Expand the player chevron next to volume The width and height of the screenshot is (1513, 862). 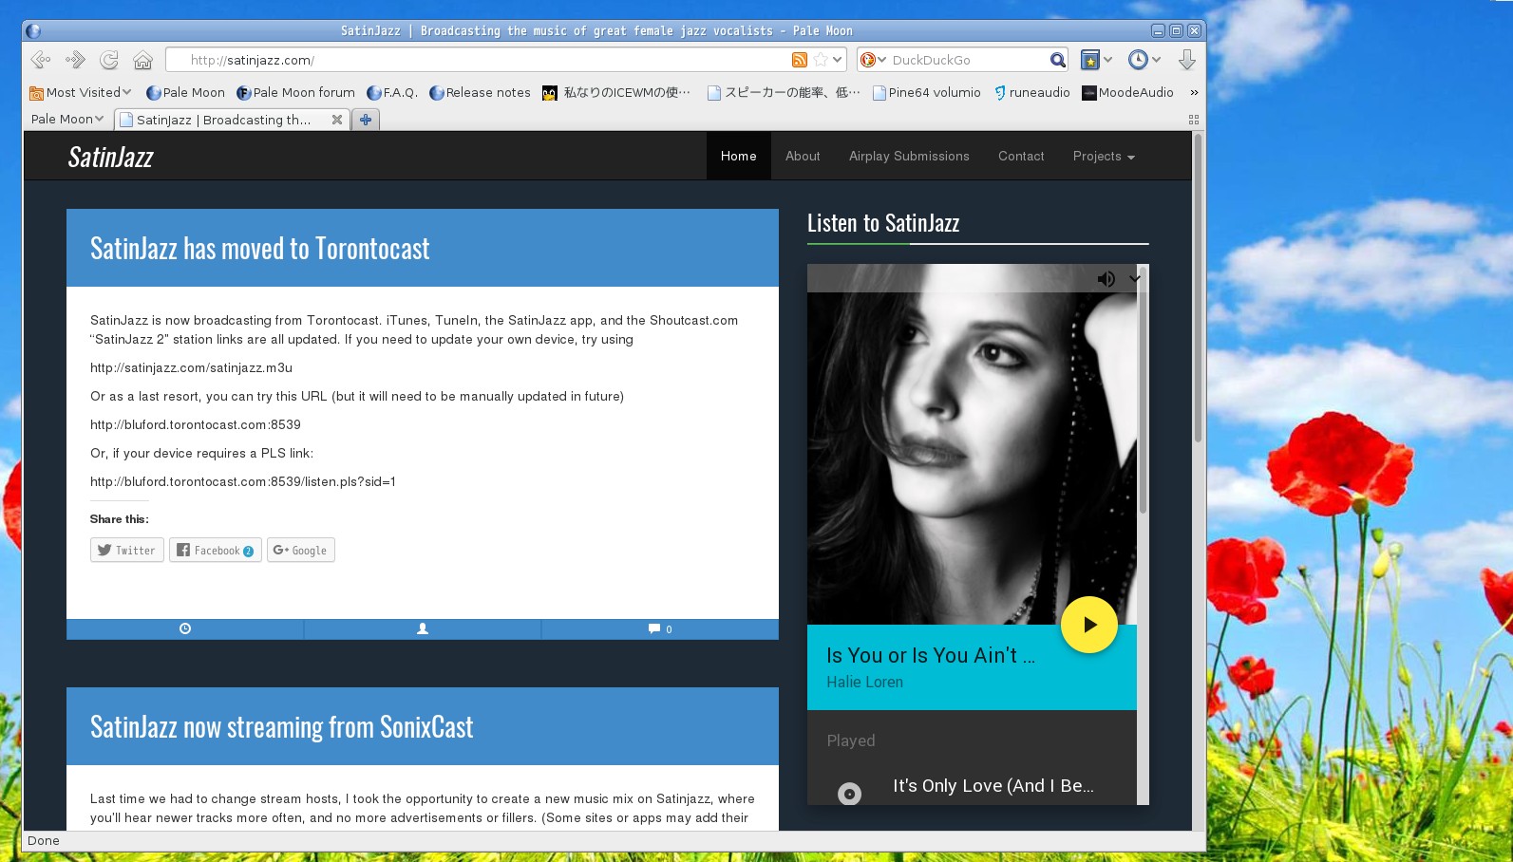tap(1134, 279)
